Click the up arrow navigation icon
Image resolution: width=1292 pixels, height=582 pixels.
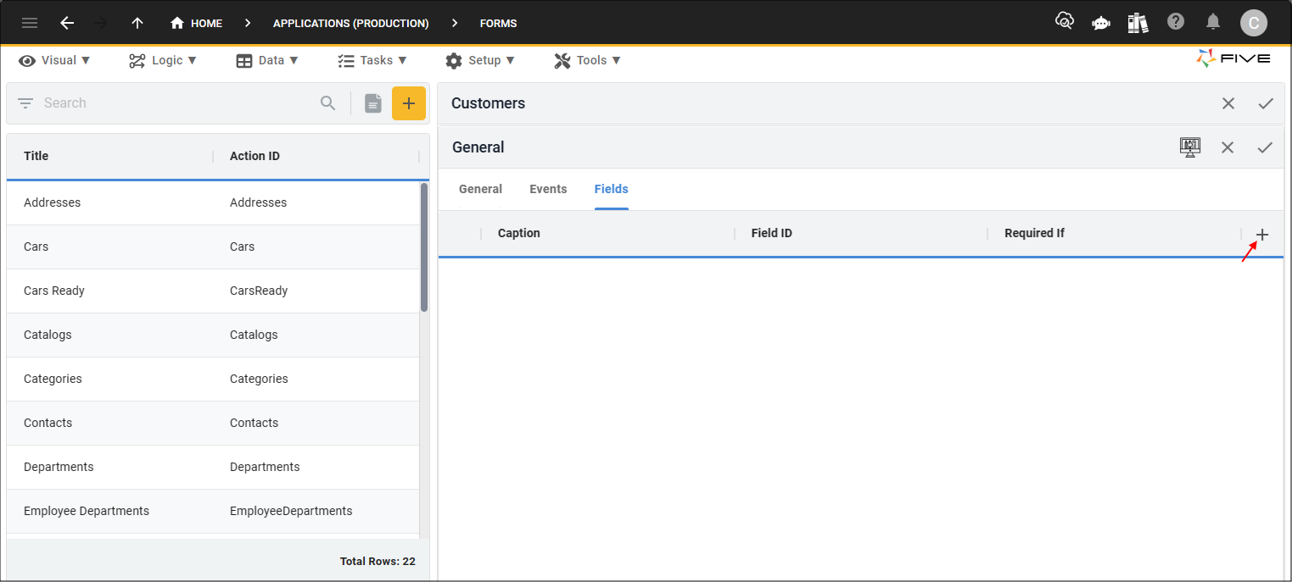[137, 23]
